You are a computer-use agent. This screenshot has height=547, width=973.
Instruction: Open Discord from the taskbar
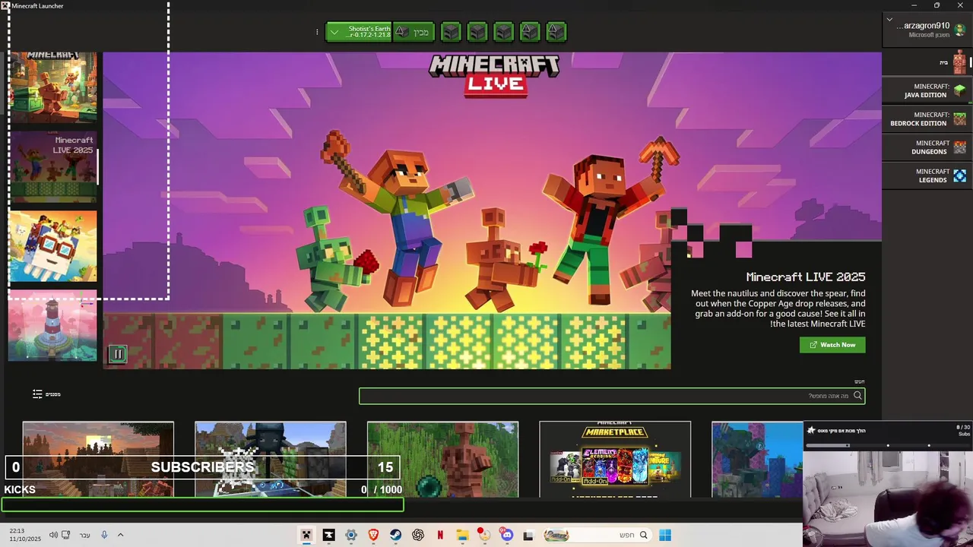(507, 535)
